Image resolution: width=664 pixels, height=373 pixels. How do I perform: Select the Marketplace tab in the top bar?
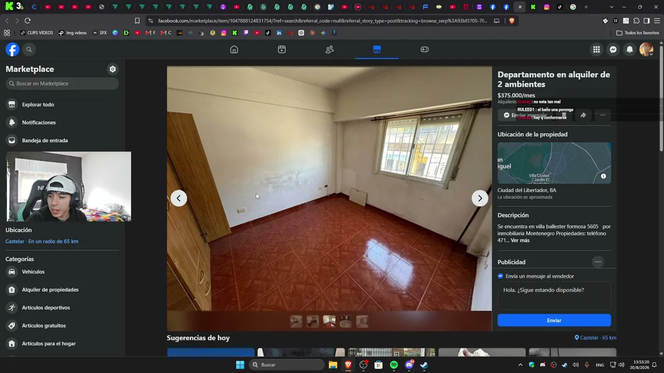tap(377, 49)
